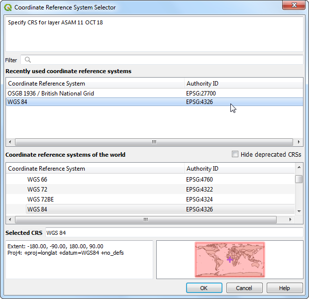
Task: Select OSGB 1936 / British National Grid
Action: [x=51, y=93]
